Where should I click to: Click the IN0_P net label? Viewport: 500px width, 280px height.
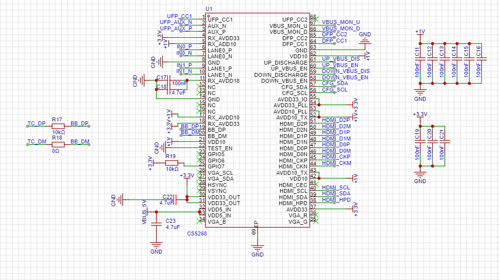(184, 47)
